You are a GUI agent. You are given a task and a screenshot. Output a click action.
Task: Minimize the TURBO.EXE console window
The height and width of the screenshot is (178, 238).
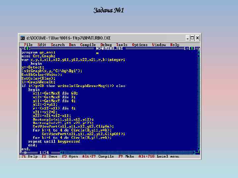[188, 38]
